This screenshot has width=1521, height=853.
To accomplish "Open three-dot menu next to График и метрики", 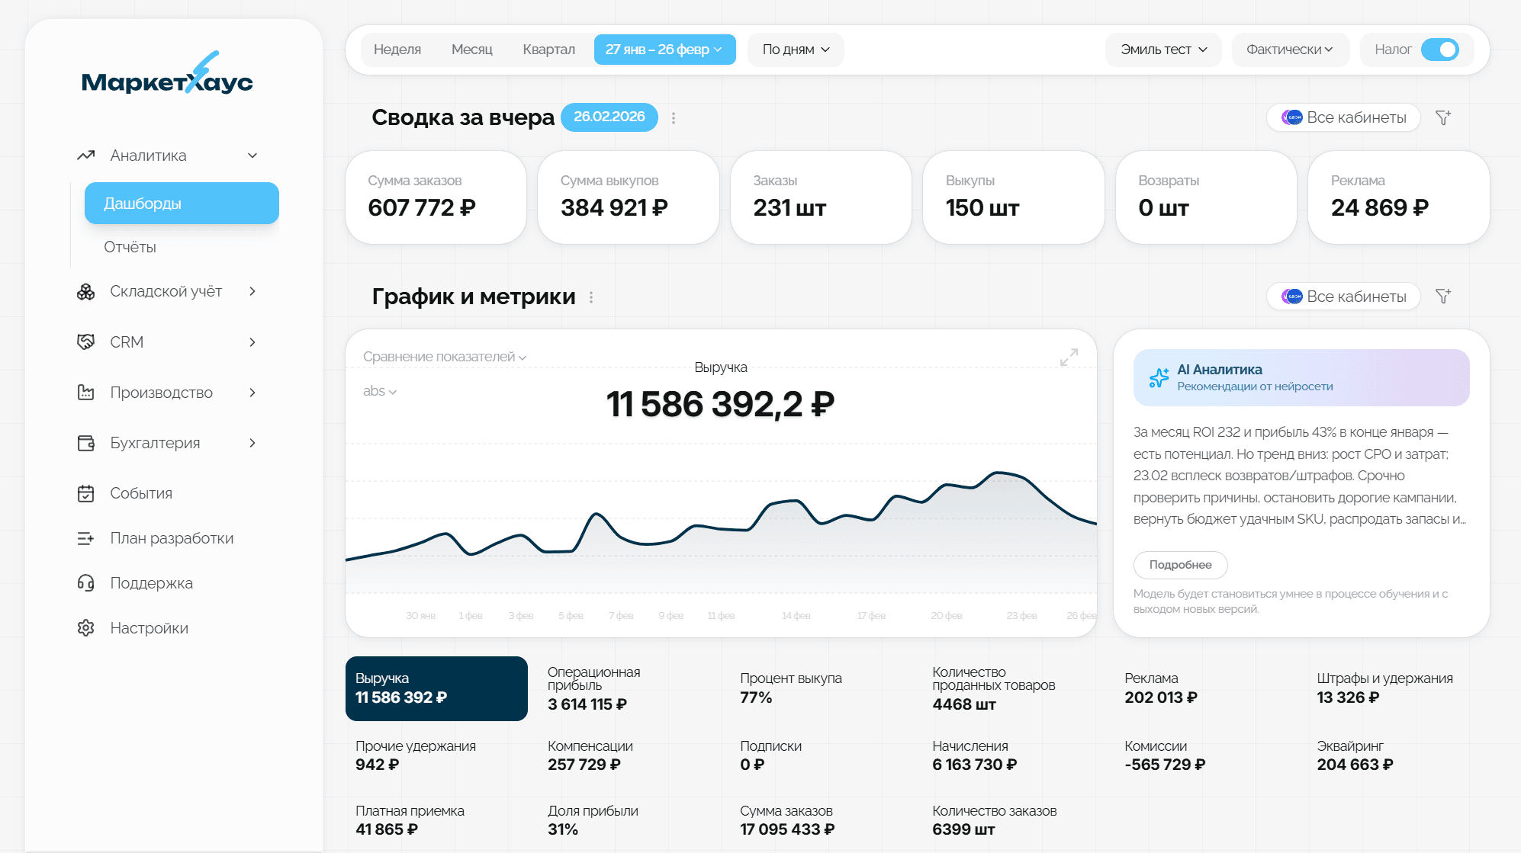I will click(x=591, y=297).
